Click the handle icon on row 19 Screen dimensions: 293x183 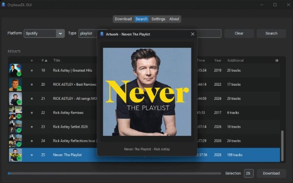(32, 71)
